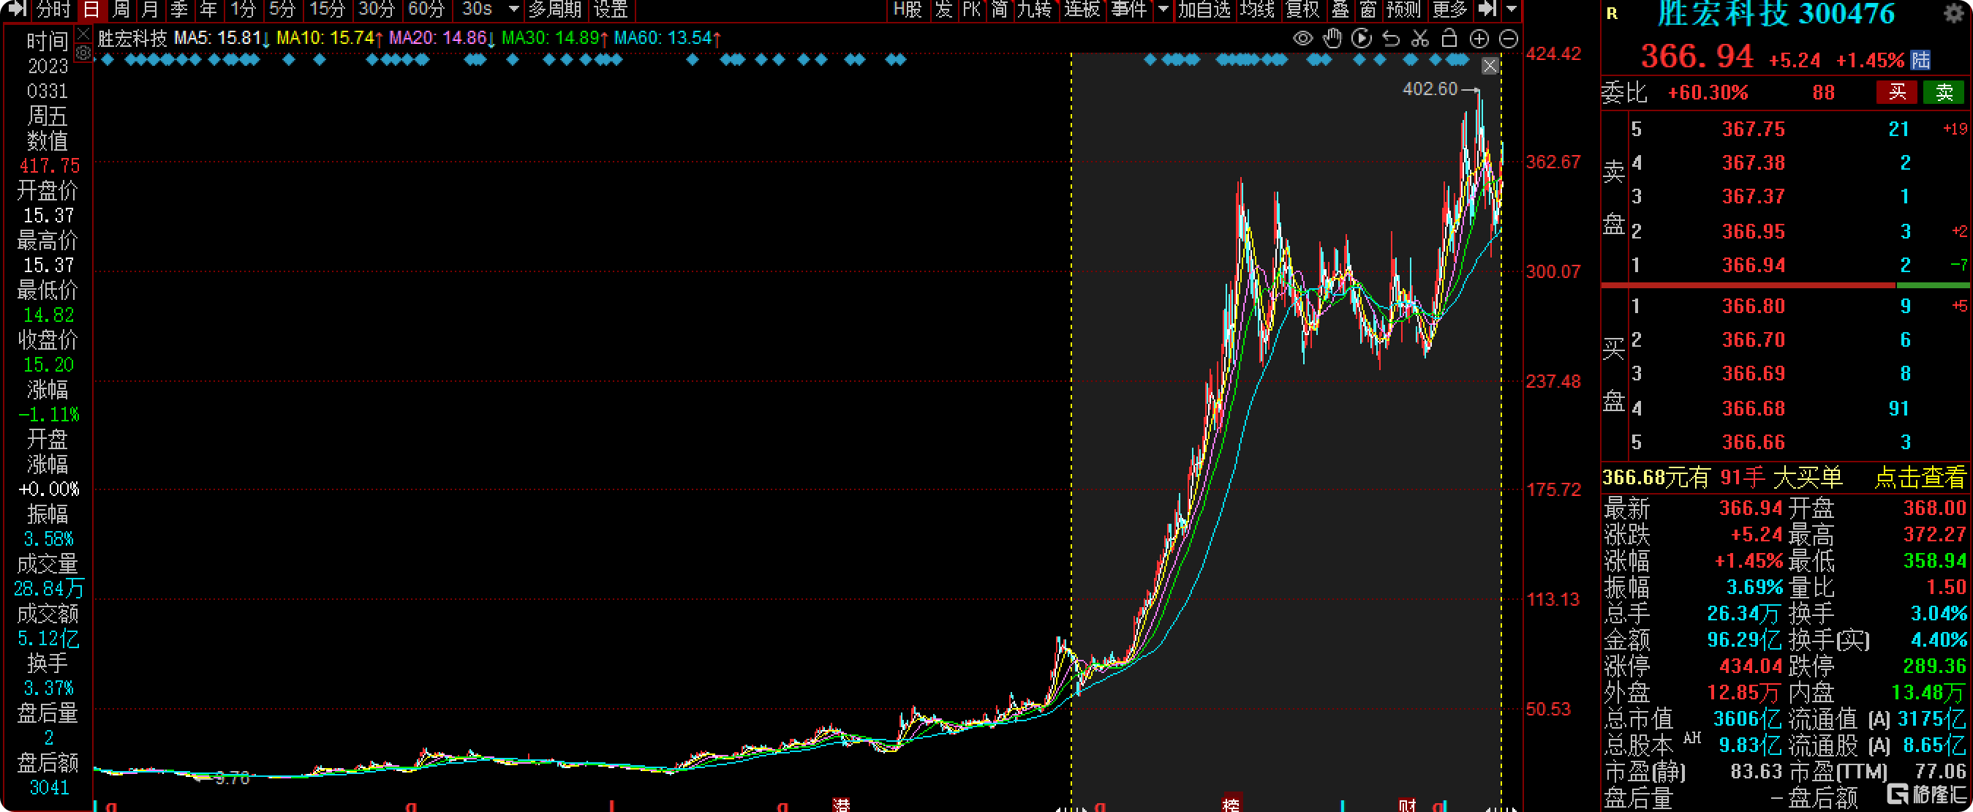The width and height of the screenshot is (1973, 812).
Task: Click the collapse arrow icon at top-left
Action: pos(17,10)
